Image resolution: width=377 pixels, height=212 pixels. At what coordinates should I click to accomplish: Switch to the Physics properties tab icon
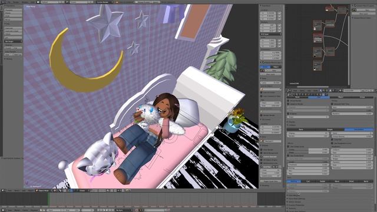[x=327, y=94]
